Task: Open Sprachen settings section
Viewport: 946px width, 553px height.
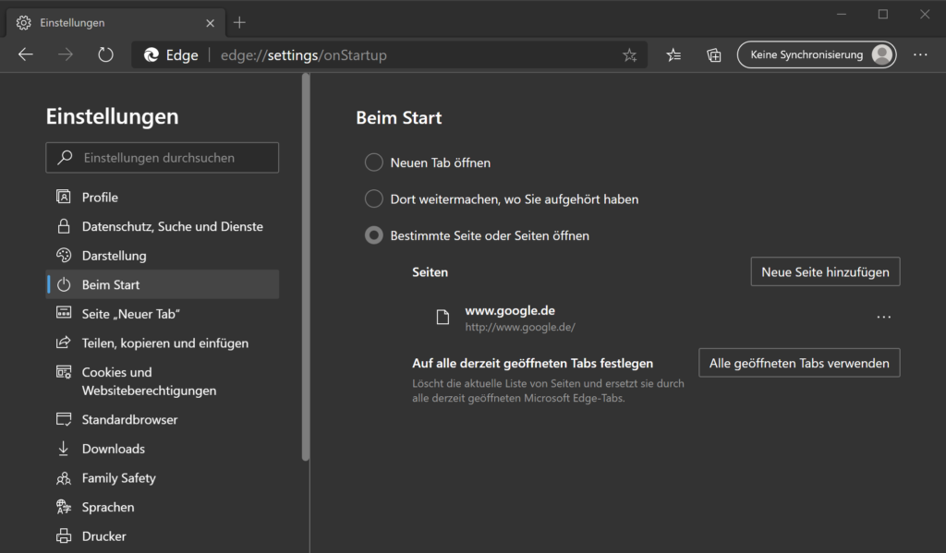Action: pos(163,507)
